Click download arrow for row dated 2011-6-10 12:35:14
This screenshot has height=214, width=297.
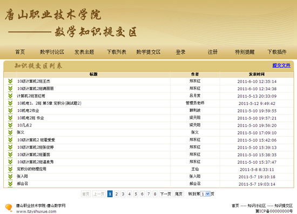click(10, 81)
